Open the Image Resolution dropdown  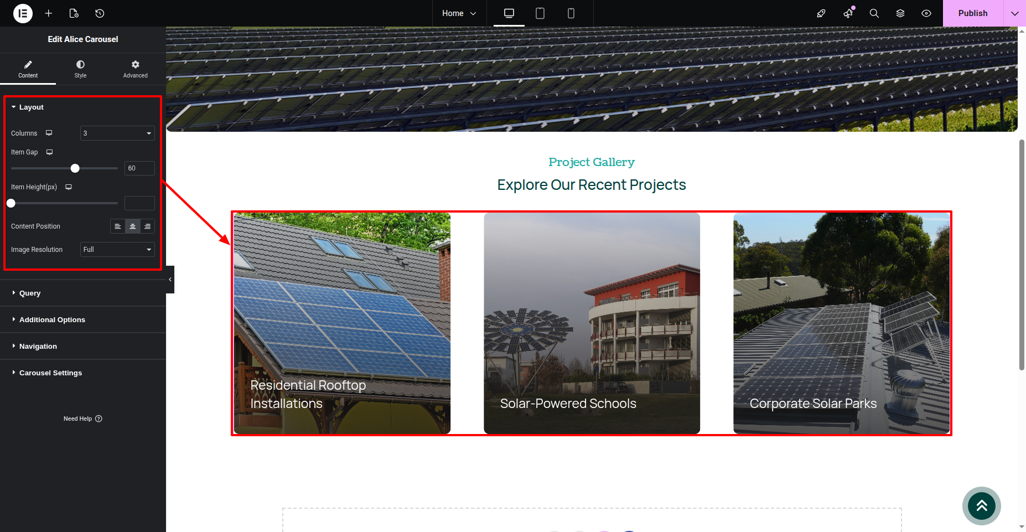(117, 250)
